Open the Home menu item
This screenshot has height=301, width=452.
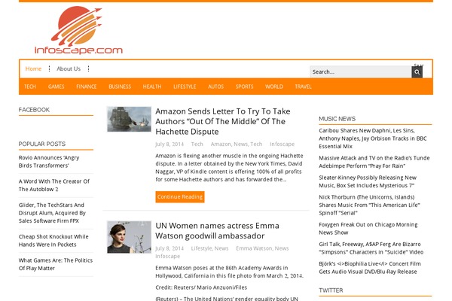[x=33, y=68]
